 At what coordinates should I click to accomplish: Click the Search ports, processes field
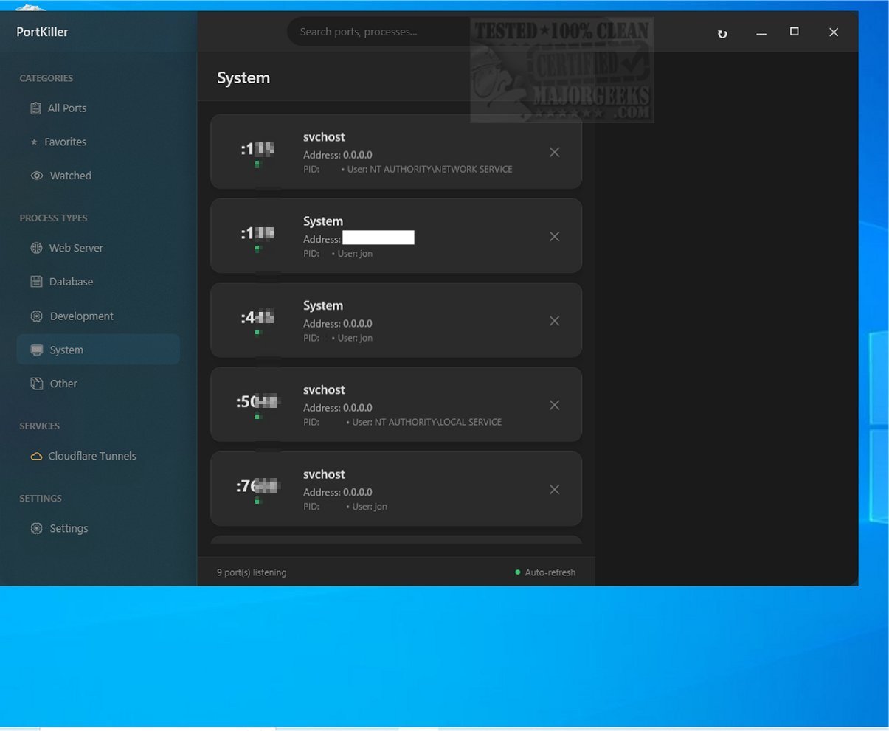click(376, 32)
